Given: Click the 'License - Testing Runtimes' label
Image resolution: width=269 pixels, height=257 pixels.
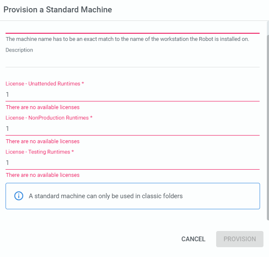Looking at the screenshot, I should pos(40,152).
